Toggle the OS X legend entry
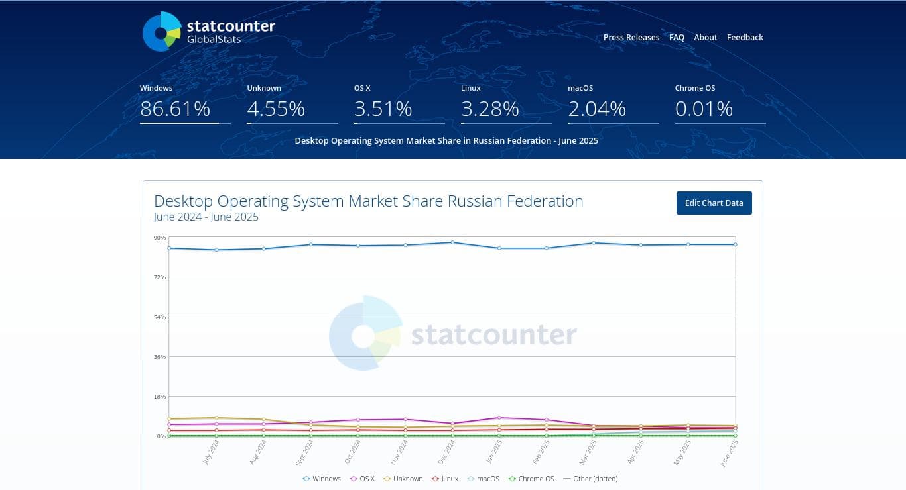The width and height of the screenshot is (906, 490). 362,479
